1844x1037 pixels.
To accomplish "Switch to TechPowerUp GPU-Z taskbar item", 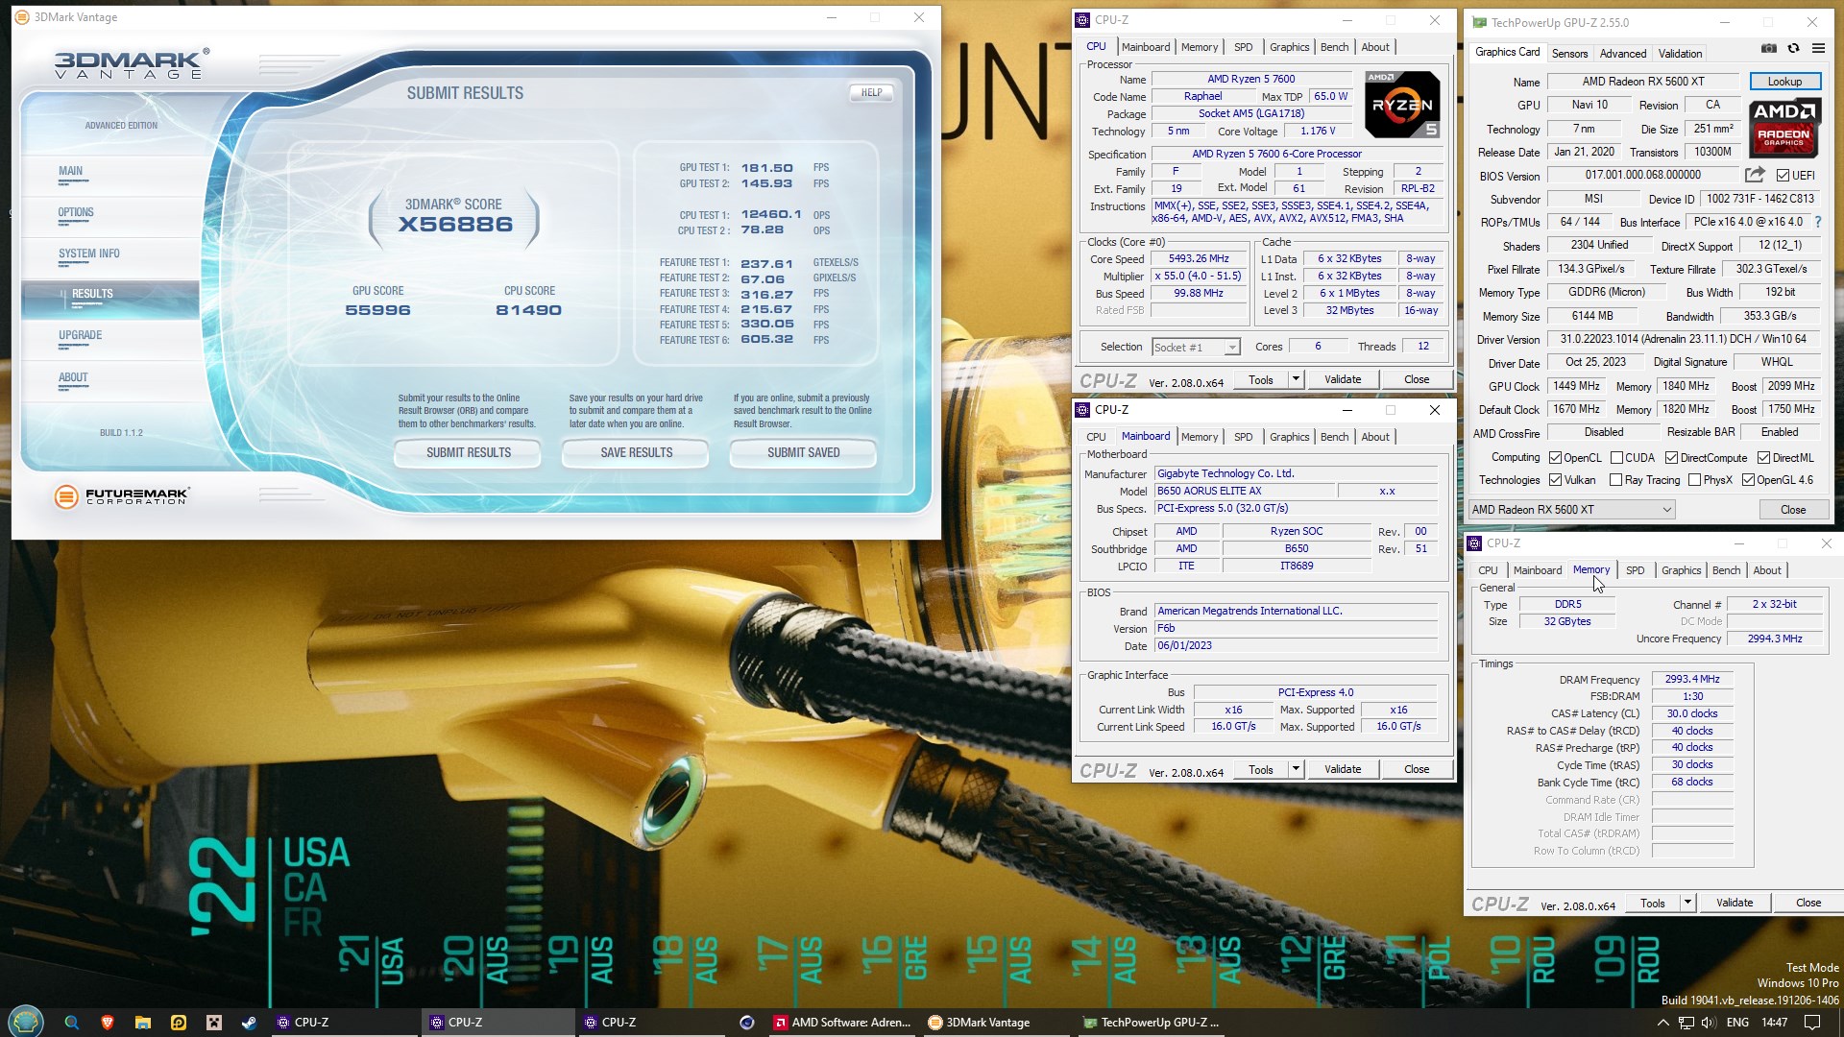I will pyautogui.click(x=1152, y=1023).
